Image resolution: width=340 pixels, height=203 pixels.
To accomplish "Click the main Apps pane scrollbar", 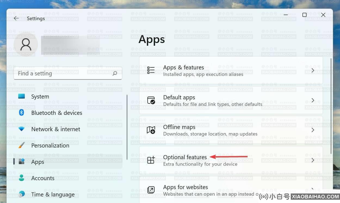I will [x=331, y=106].
